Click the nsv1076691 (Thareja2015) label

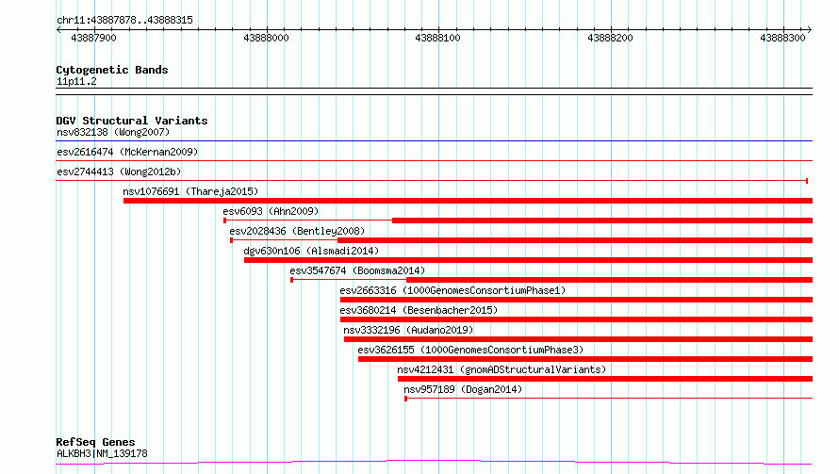pyautogui.click(x=190, y=191)
